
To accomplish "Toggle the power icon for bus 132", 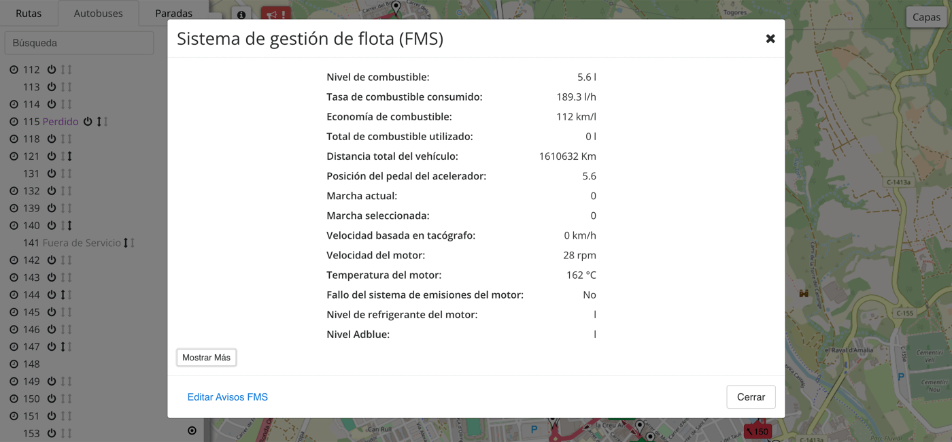I will [x=52, y=190].
